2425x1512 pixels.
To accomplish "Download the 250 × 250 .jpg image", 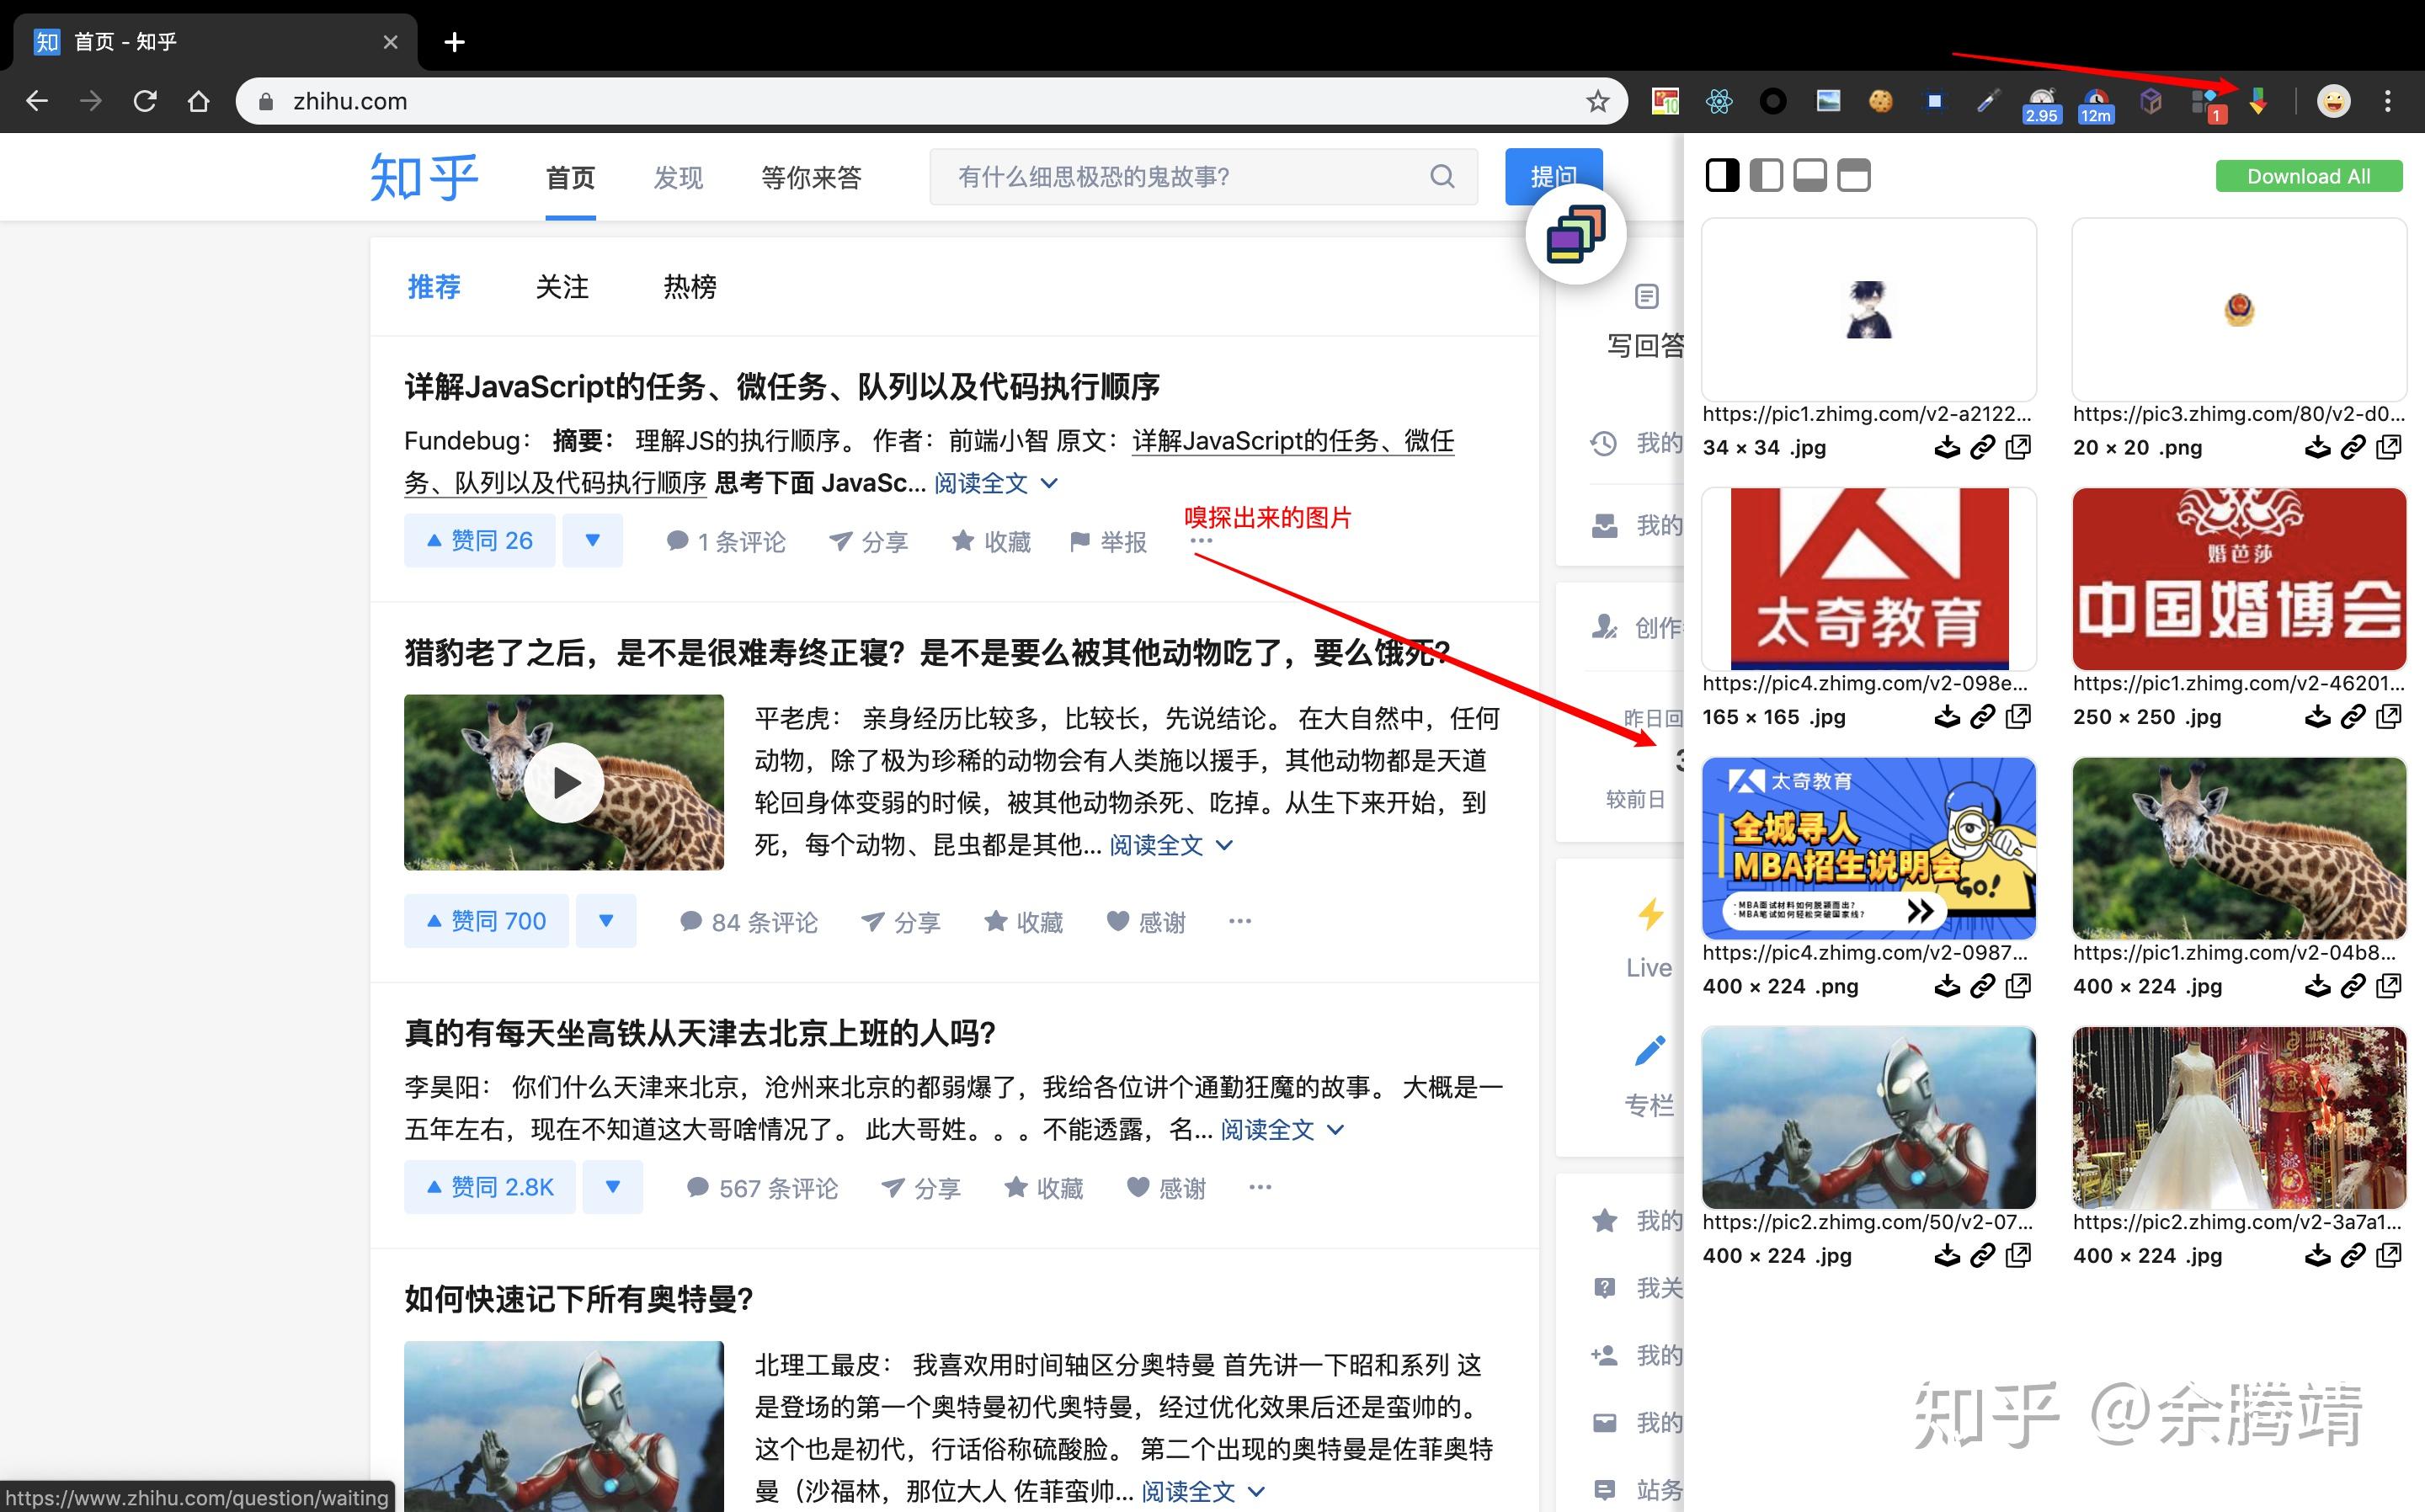I will click(x=2317, y=717).
